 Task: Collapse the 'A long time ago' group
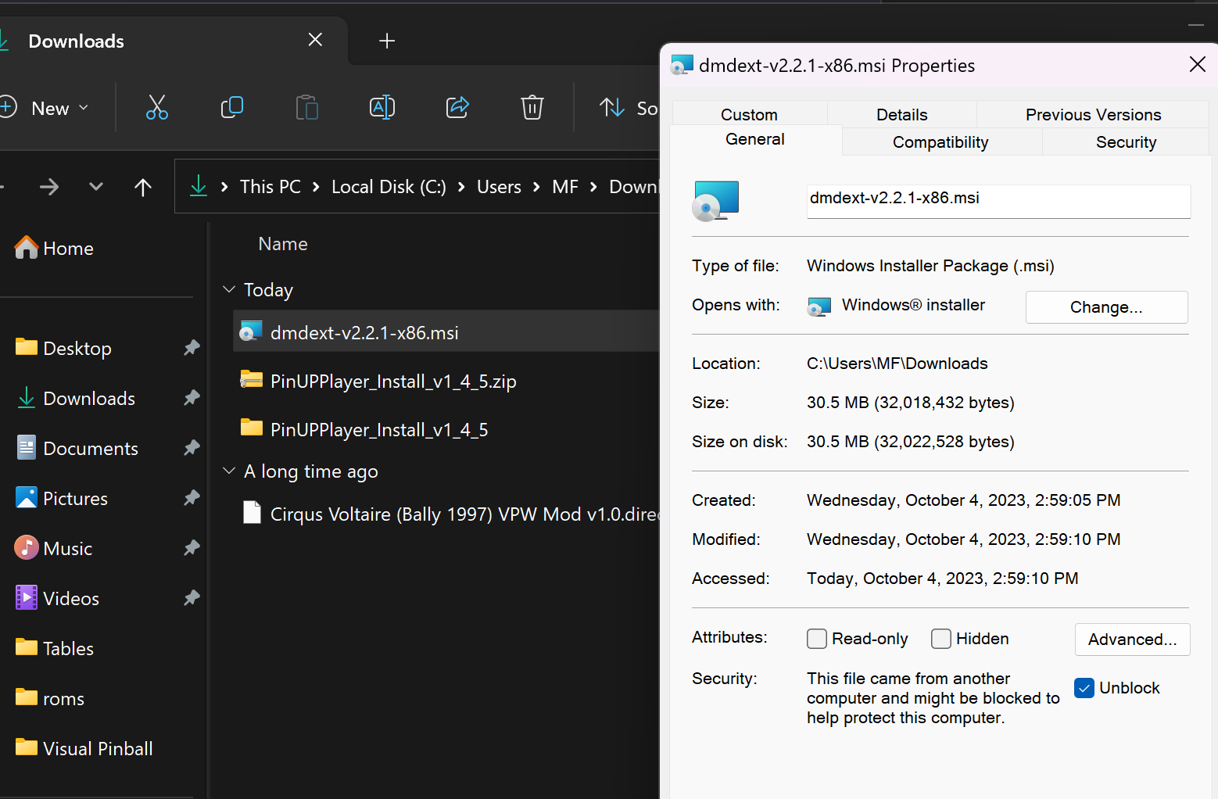[x=228, y=471]
